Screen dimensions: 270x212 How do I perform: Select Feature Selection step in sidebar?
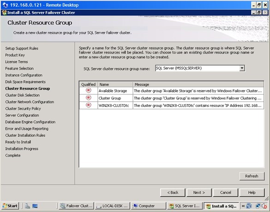tap(19, 68)
